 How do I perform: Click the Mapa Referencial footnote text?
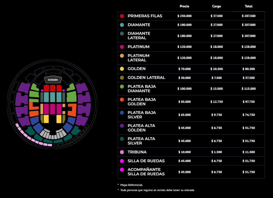pyautogui.click(x=131, y=185)
